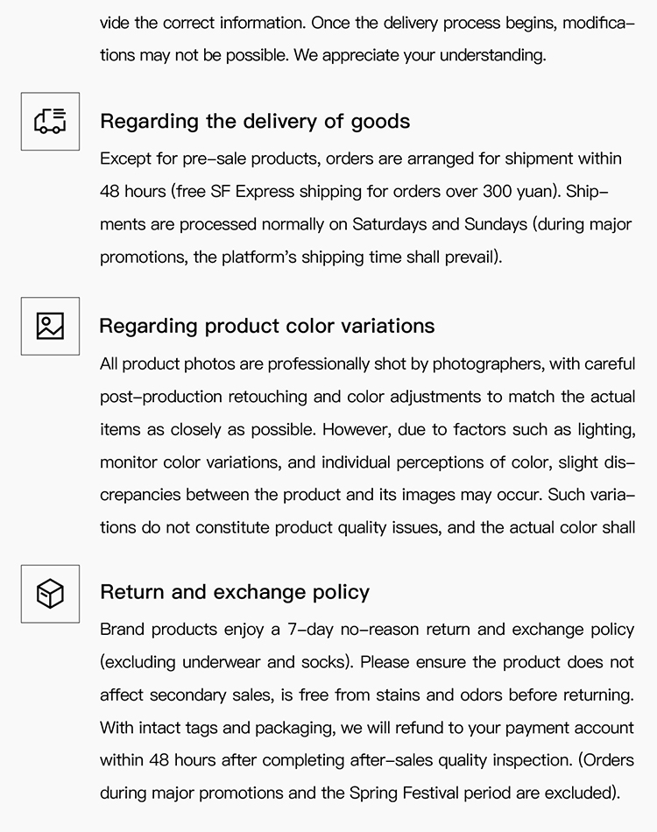Viewport: 657px width, 832px height.
Task: Click the package box icon beside return policy
Action: coord(50,594)
